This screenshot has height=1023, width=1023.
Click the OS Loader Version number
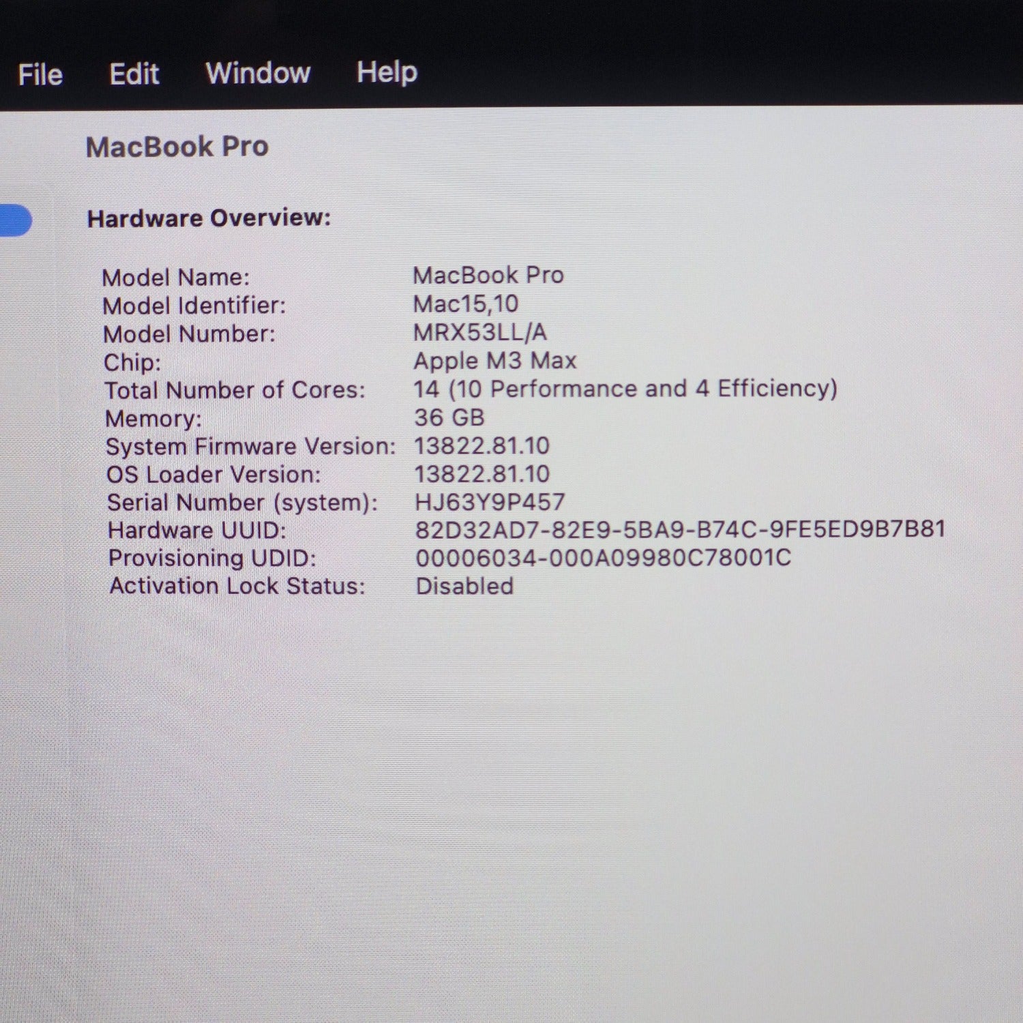coord(481,474)
